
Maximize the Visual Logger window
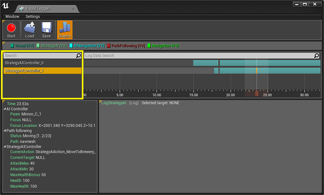tap(305, 4)
